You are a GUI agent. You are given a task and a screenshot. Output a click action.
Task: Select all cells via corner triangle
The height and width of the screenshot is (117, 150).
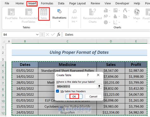click(x=4, y=41)
